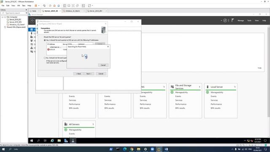Image resolution: width=270 pixels, height=152 pixels.
Task: Click the Server Manager refresh icon
Action: tap(225, 20)
